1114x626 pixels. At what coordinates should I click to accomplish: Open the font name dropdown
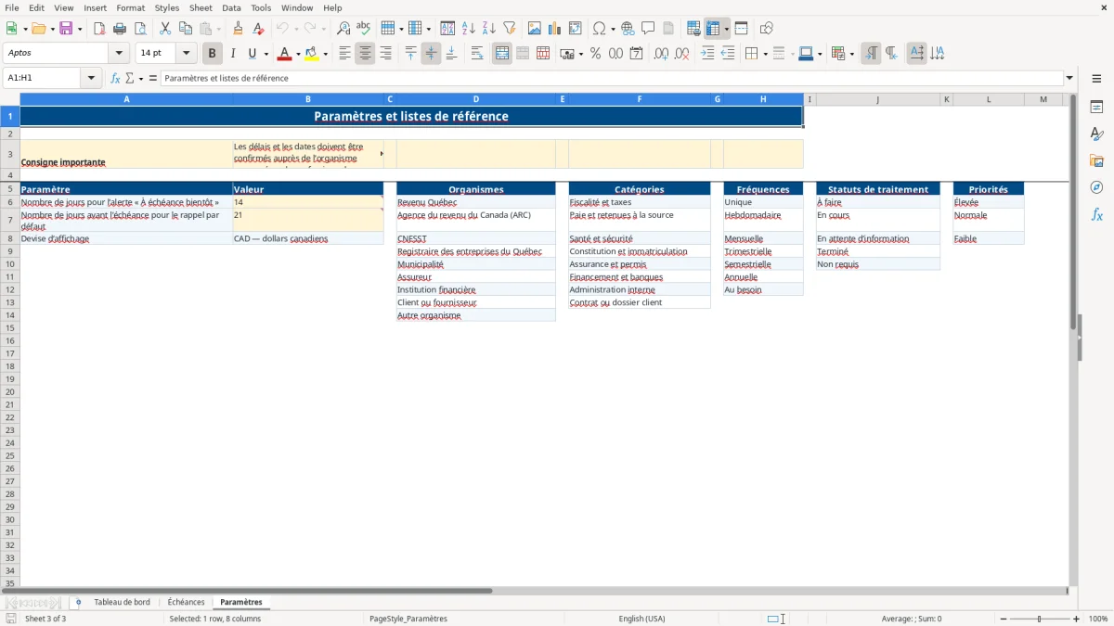119,54
